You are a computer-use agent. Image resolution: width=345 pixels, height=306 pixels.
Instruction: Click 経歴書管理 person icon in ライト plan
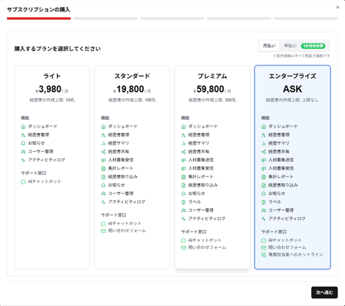click(x=23, y=135)
